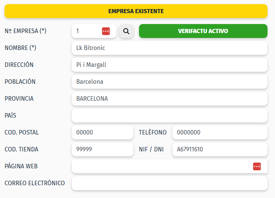The image size is (275, 198).
Task: Click the NIF / DNI field with A67911610
Action: tap(219, 149)
